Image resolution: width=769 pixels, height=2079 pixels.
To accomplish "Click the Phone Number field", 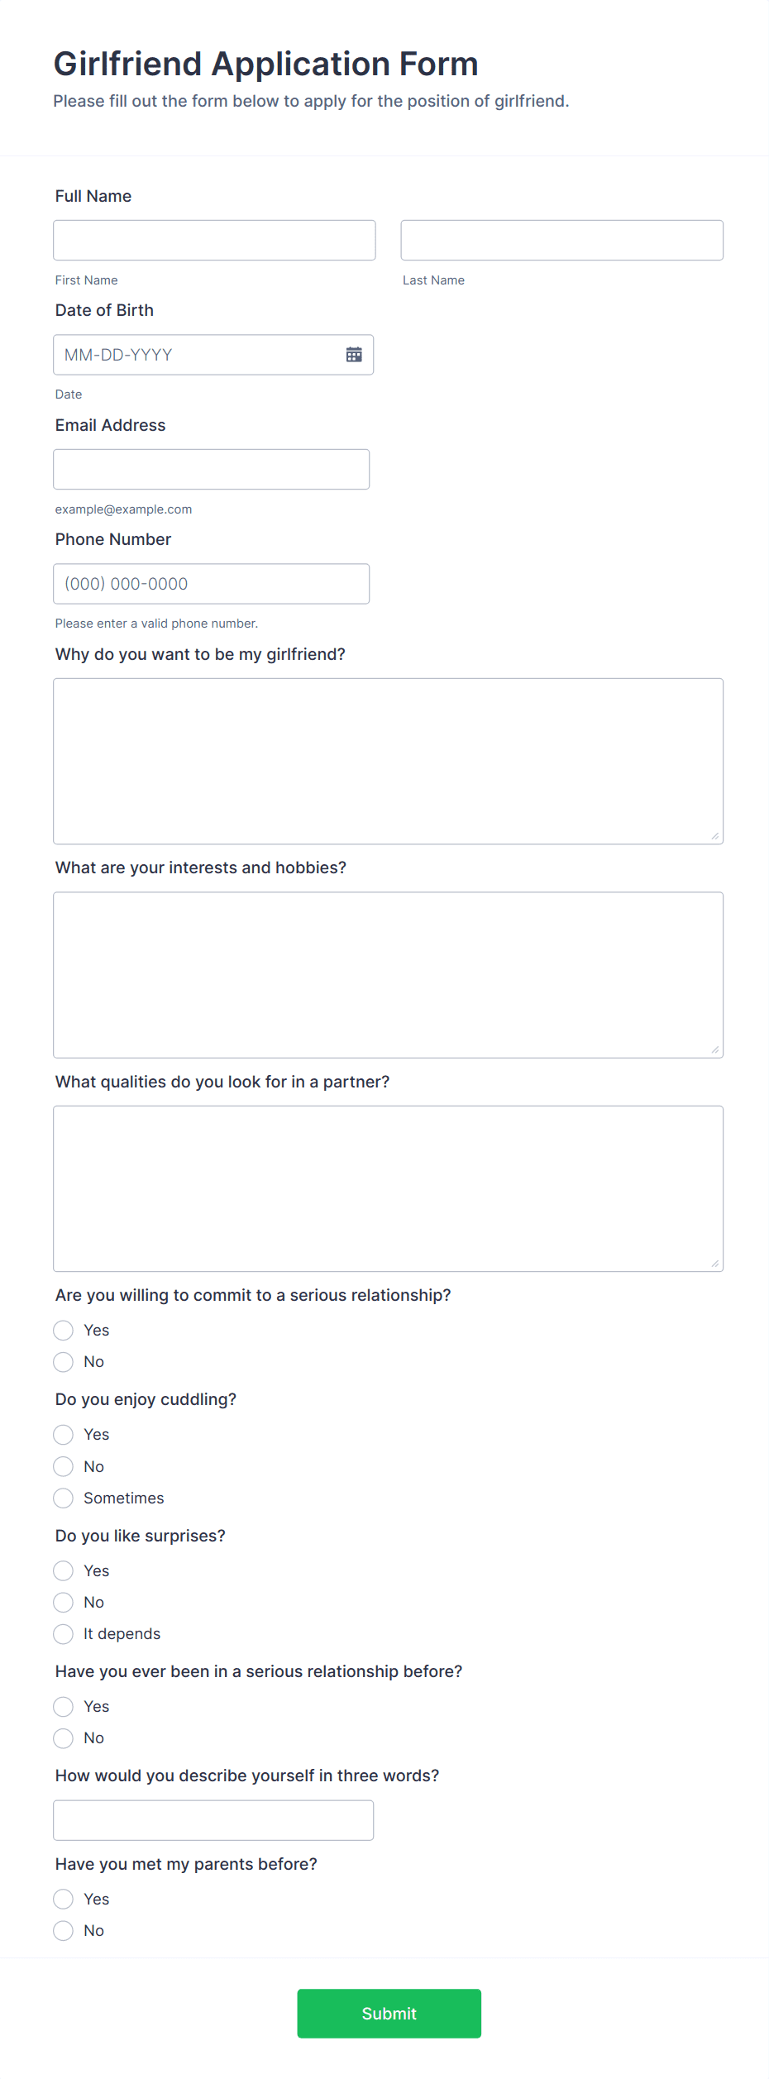I will 211,583.
